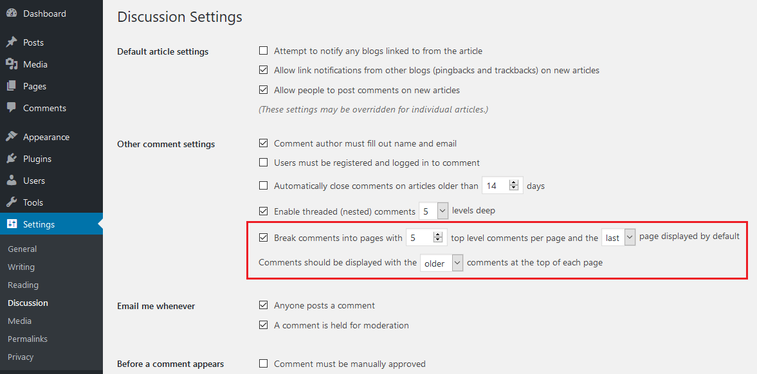Open the Privacy settings link
The height and width of the screenshot is (374, 757).
pyautogui.click(x=20, y=357)
